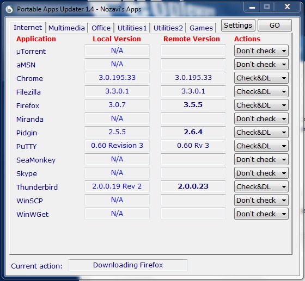Click the Portable Apps Updater title bar icon
The image size is (305, 281).
[9, 9]
